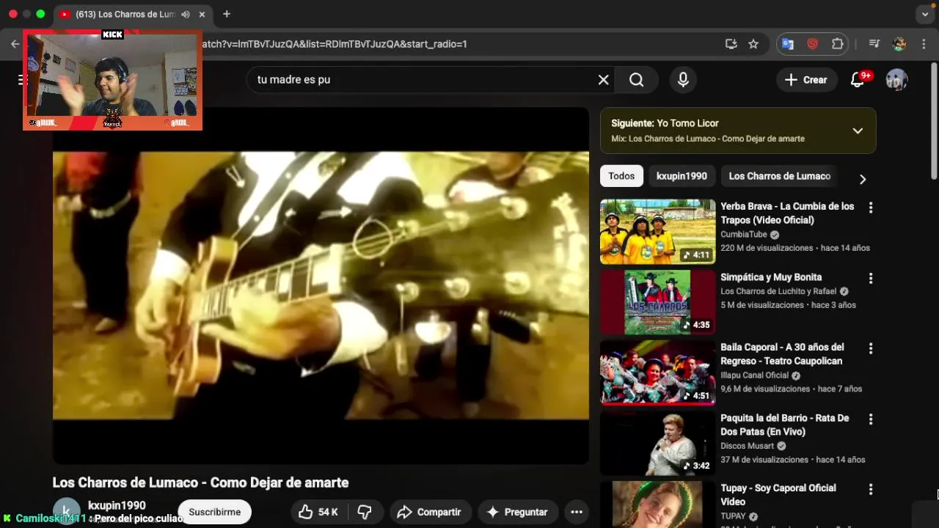Open the tab search dropdown arrow

tap(925, 14)
